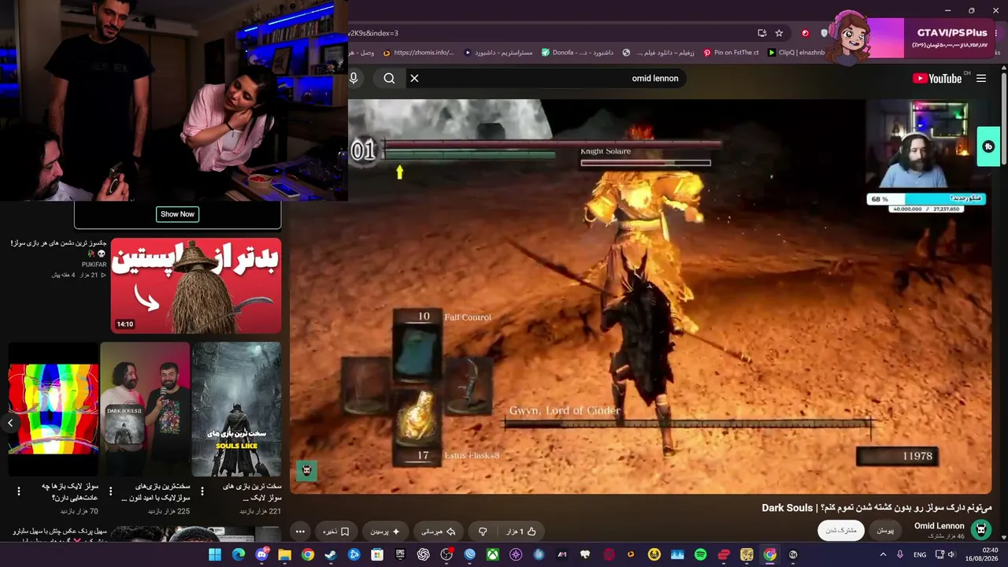Open the rainbow-colored Shorts thumbnail
1008x567 pixels.
(x=54, y=409)
